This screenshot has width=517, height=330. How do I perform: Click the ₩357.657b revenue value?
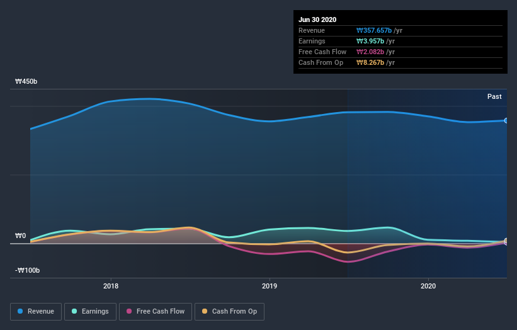click(374, 31)
